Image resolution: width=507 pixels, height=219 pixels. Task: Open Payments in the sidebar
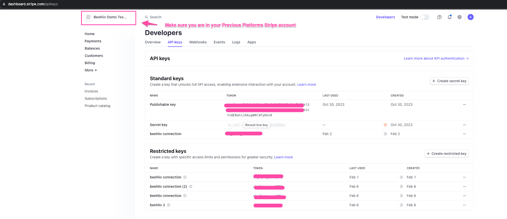pyautogui.click(x=93, y=41)
